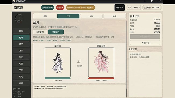This screenshot has height=98, width=175.
Task: Click the 修士状态 heading
Action: [x=135, y=16]
